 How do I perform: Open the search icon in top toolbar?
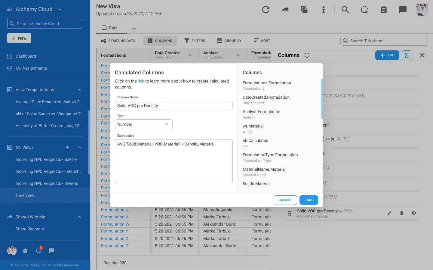point(345,10)
